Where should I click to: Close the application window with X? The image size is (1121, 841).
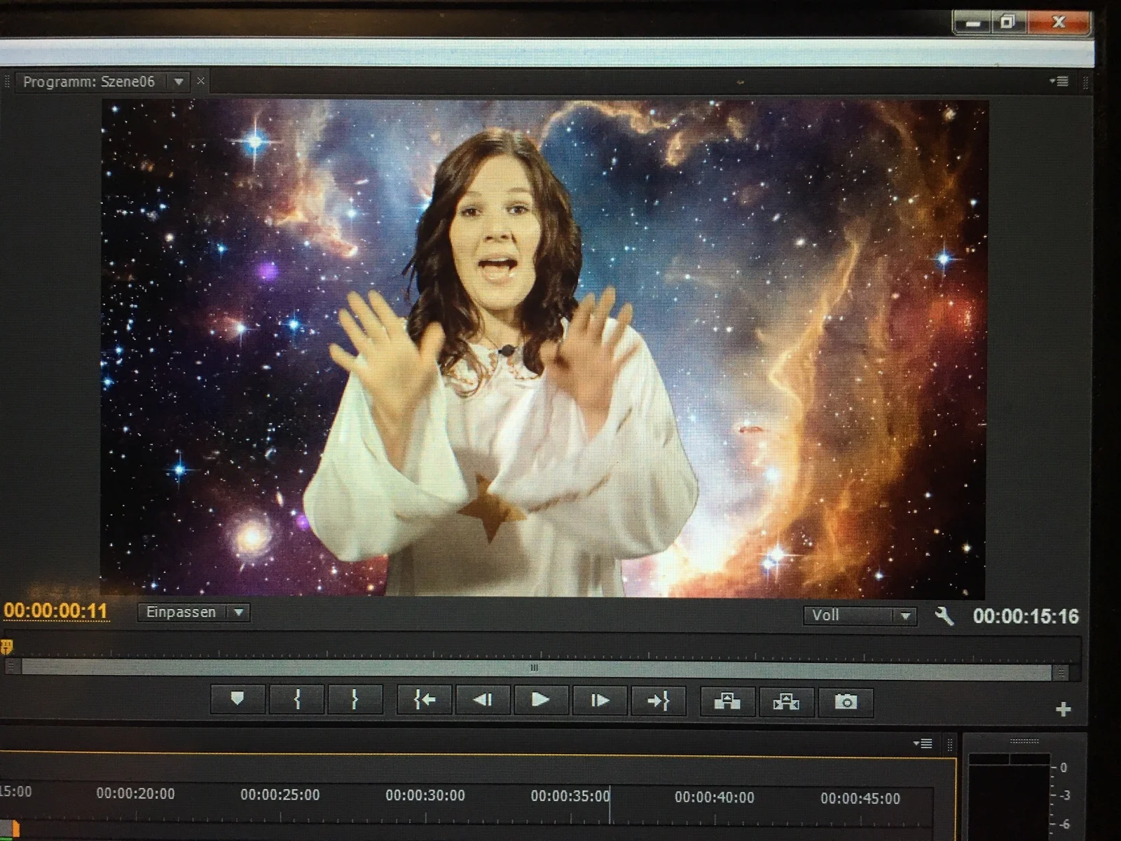[1058, 22]
